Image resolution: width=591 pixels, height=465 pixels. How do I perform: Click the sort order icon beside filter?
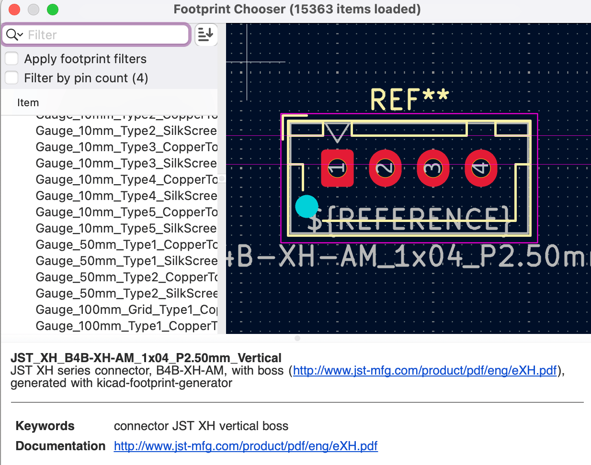pyautogui.click(x=206, y=35)
